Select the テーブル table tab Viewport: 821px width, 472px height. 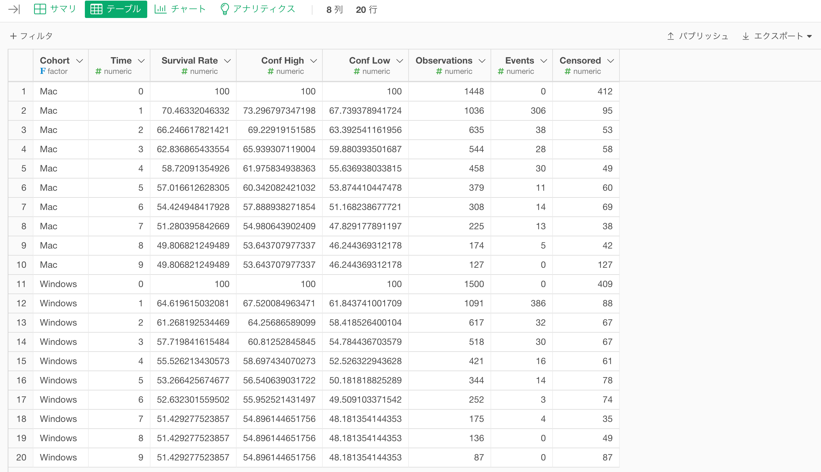116,9
